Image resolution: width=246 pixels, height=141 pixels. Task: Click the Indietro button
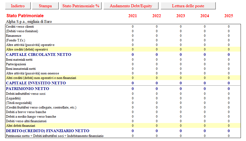[x=18, y=6]
